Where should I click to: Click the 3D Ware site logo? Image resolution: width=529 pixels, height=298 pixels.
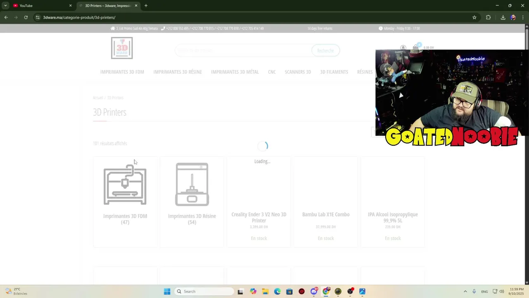122,48
